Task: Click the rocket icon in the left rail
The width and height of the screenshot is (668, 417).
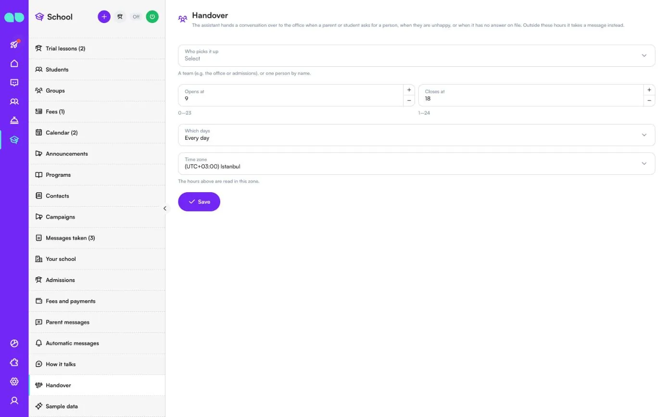Action: 14,44
